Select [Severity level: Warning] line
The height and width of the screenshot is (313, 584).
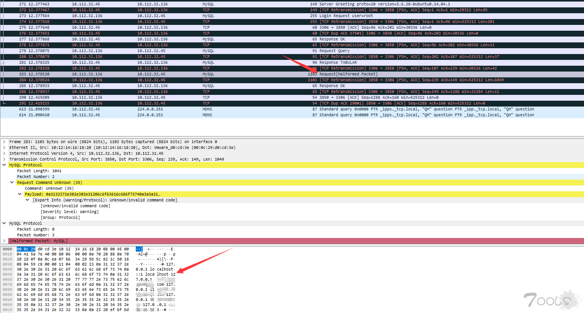(70, 212)
